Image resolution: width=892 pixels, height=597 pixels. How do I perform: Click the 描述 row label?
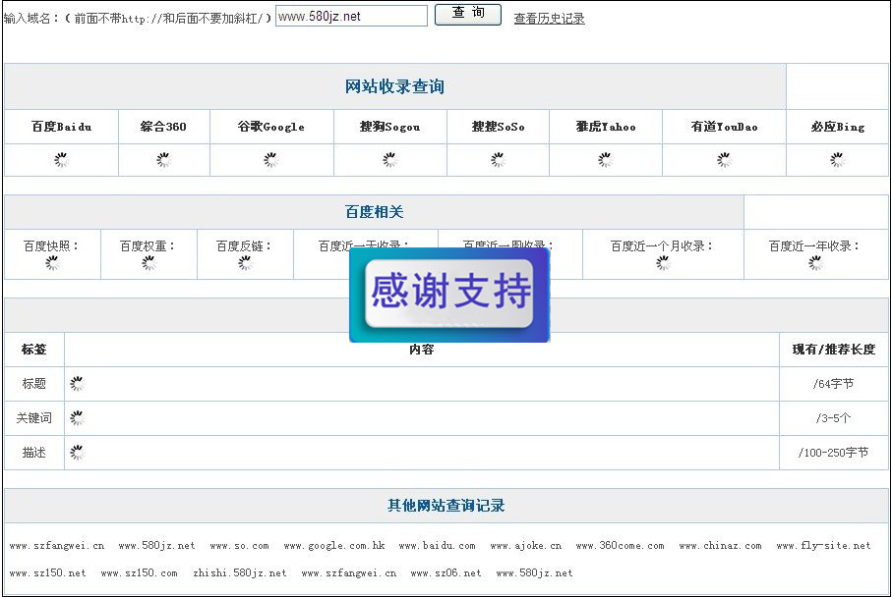(33, 453)
